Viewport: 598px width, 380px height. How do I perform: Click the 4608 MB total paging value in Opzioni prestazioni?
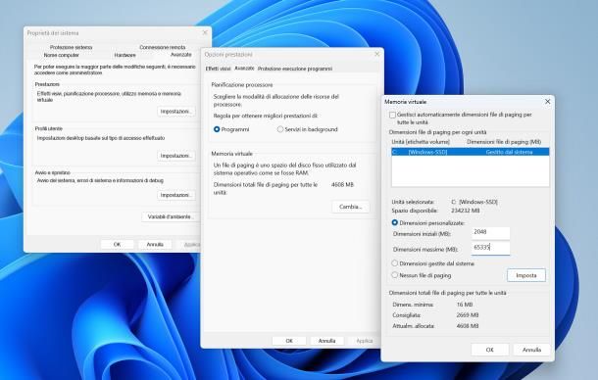[x=342, y=184]
